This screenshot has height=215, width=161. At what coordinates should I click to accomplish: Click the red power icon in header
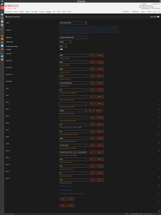click(159, 12)
